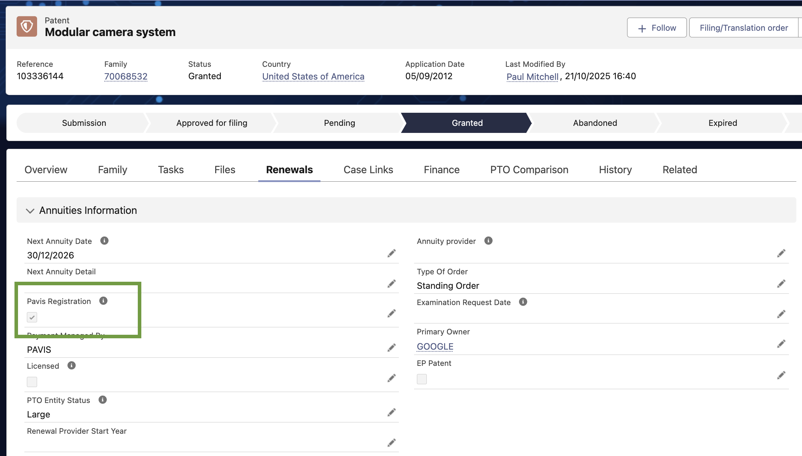Click the edit pencil for Next Annuity Date
This screenshot has width=802, height=456.
pos(391,253)
